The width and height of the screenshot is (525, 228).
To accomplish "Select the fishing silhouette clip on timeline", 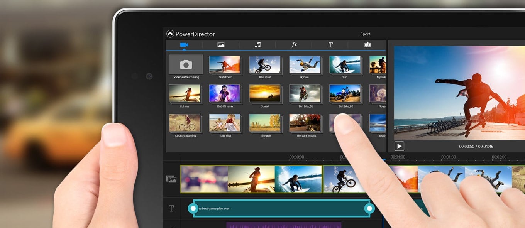I will pyautogui.click(x=251, y=179).
